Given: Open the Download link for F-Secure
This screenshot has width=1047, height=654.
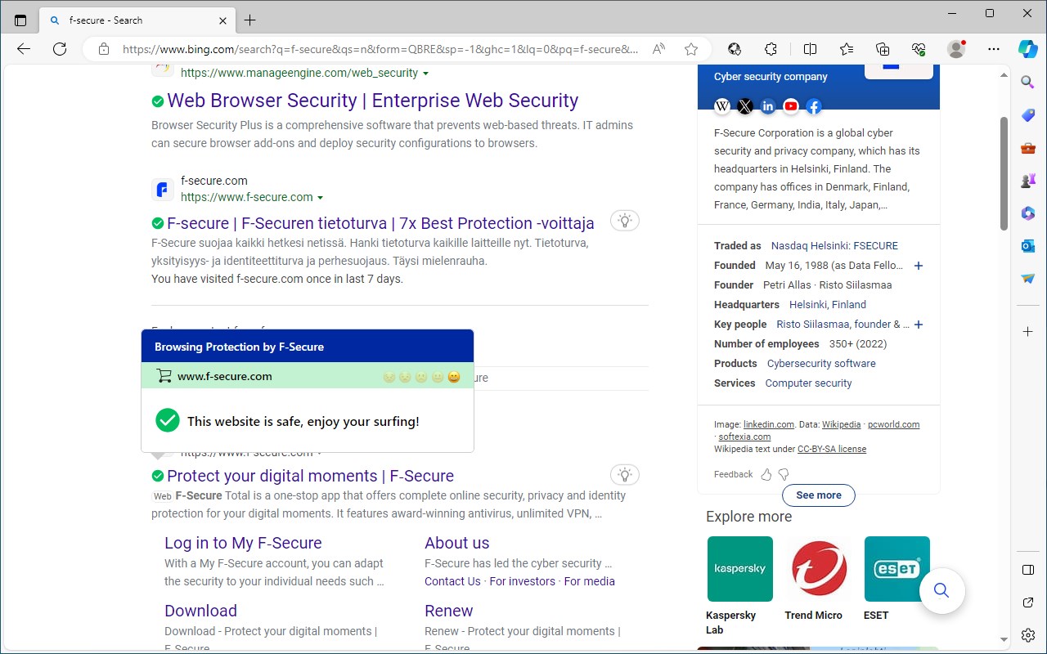Looking at the screenshot, I should pyautogui.click(x=200, y=611).
